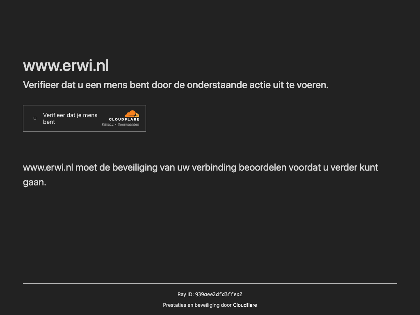Click the "Verifieer dat u een mens bent" instruction
Screen dimensions: 420x315
pyautogui.click(x=176, y=85)
